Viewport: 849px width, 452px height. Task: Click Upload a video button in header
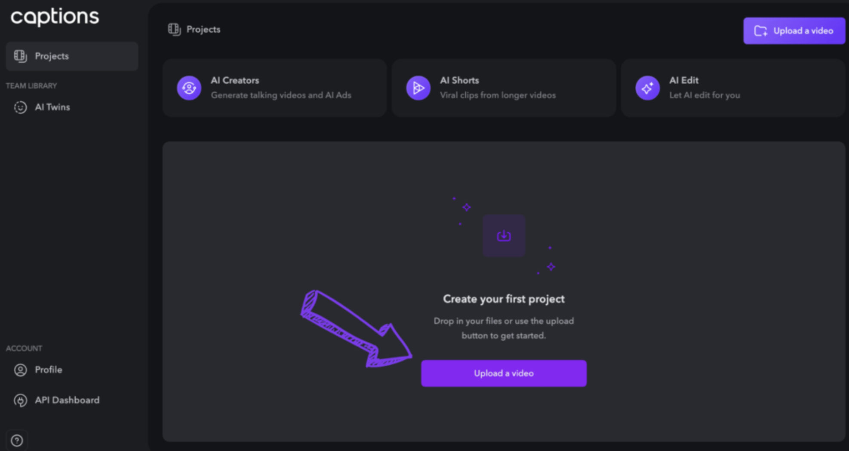[x=794, y=31]
